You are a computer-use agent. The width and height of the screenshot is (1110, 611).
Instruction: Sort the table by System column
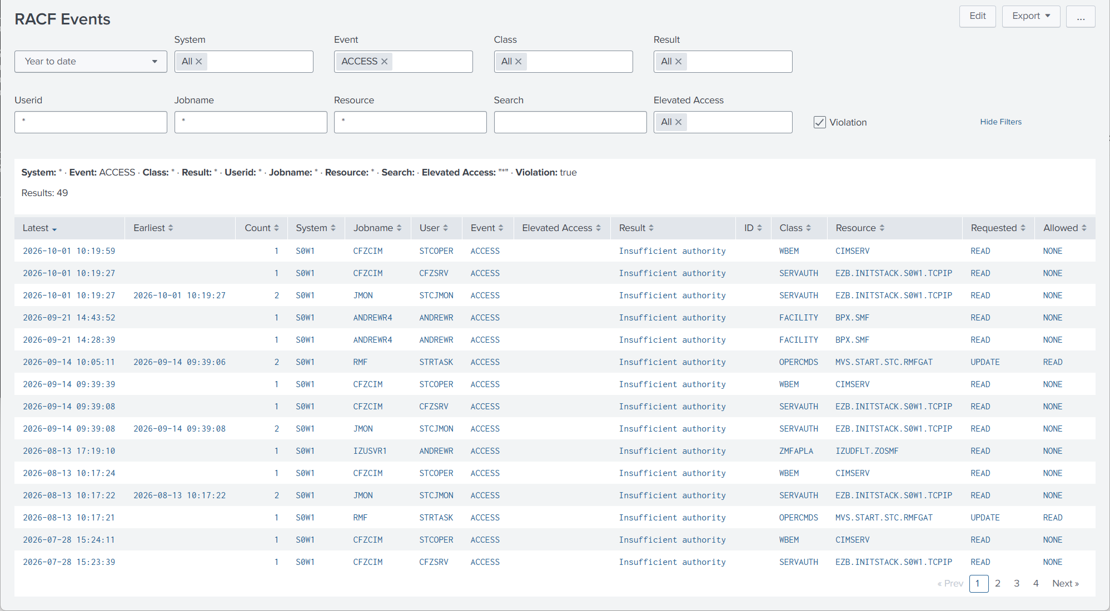tap(316, 228)
